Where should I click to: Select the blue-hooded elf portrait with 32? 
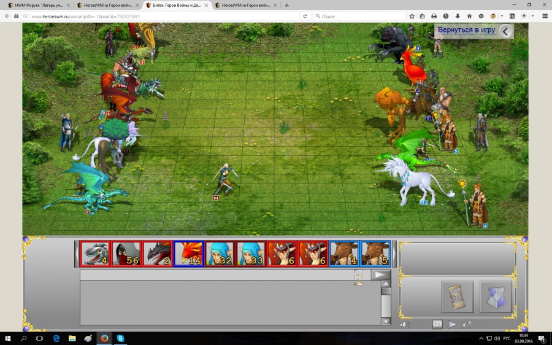220,254
